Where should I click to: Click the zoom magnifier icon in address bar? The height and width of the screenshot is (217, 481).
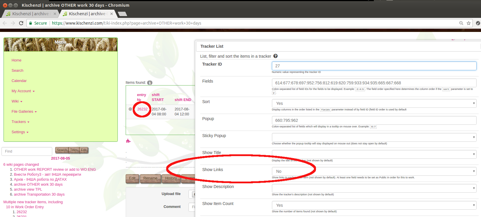point(461,23)
